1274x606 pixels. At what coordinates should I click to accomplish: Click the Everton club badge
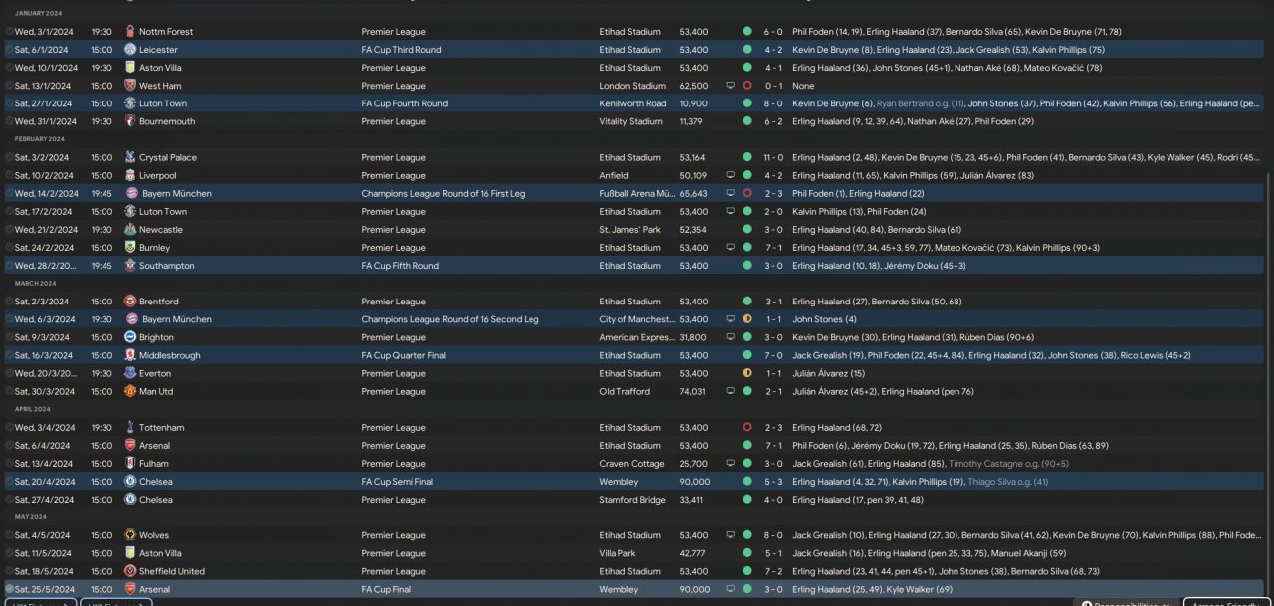click(130, 373)
